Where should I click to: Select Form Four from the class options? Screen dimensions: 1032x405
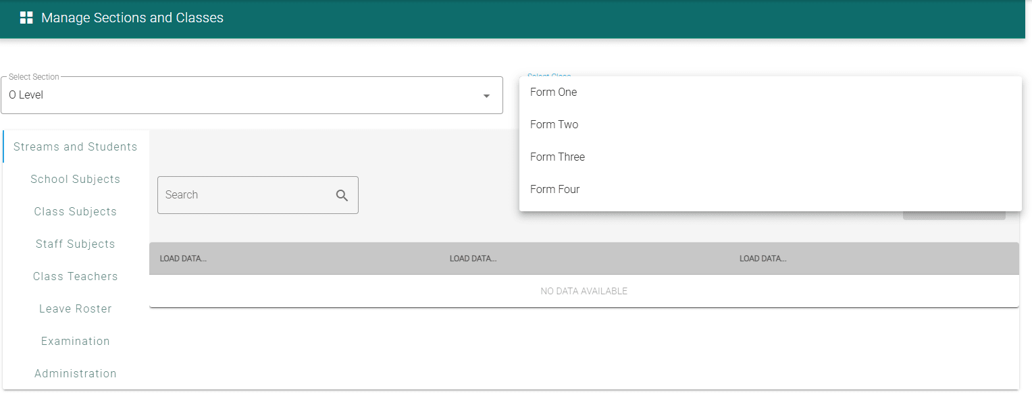[555, 190]
